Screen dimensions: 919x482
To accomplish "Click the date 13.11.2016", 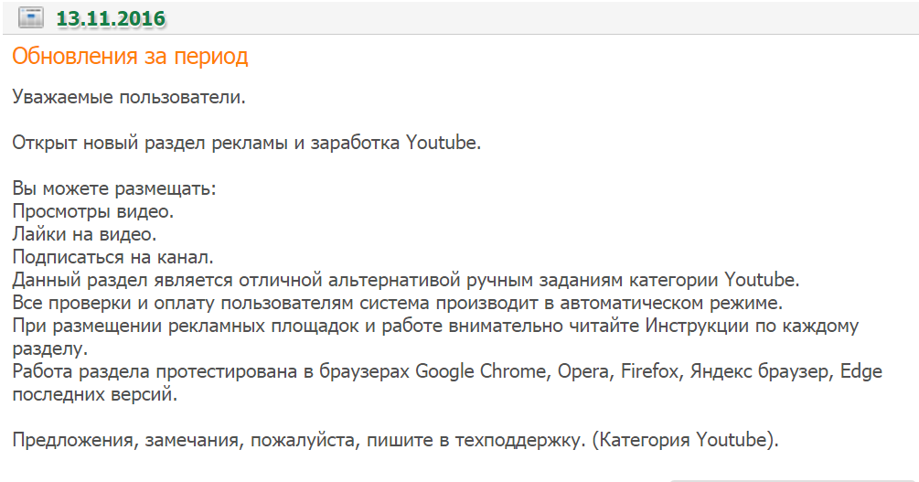I will [112, 17].
